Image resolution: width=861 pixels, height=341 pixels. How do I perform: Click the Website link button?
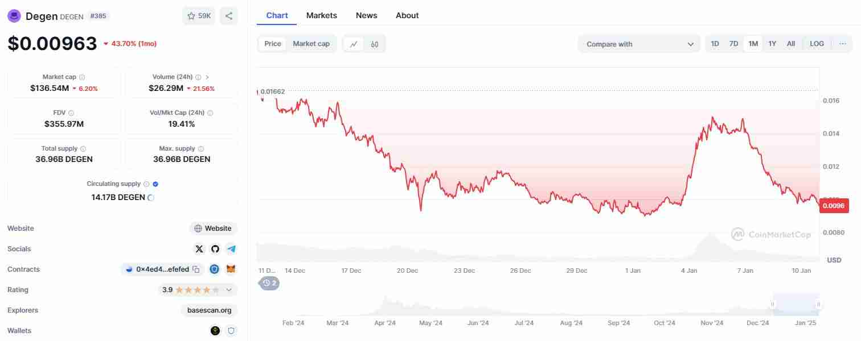[213, 228]
